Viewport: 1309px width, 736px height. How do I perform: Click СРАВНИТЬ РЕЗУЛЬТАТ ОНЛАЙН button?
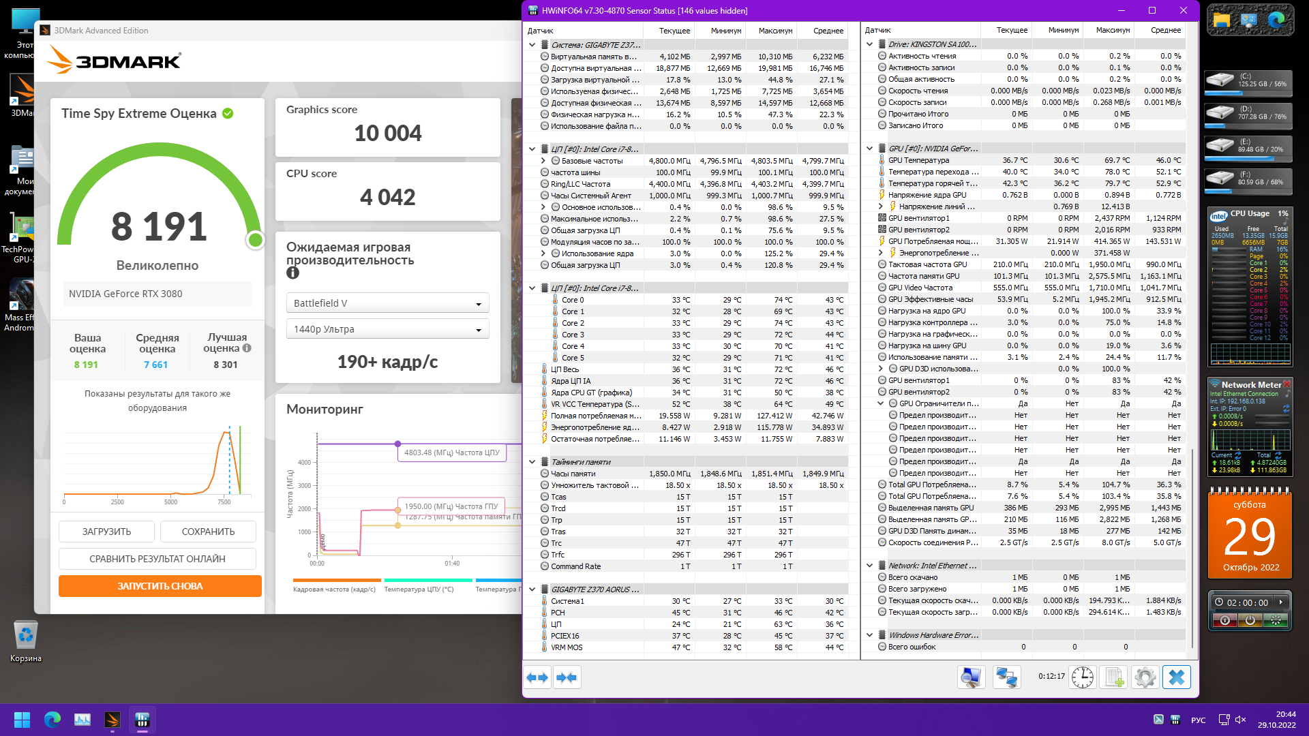tap(157, 559)
